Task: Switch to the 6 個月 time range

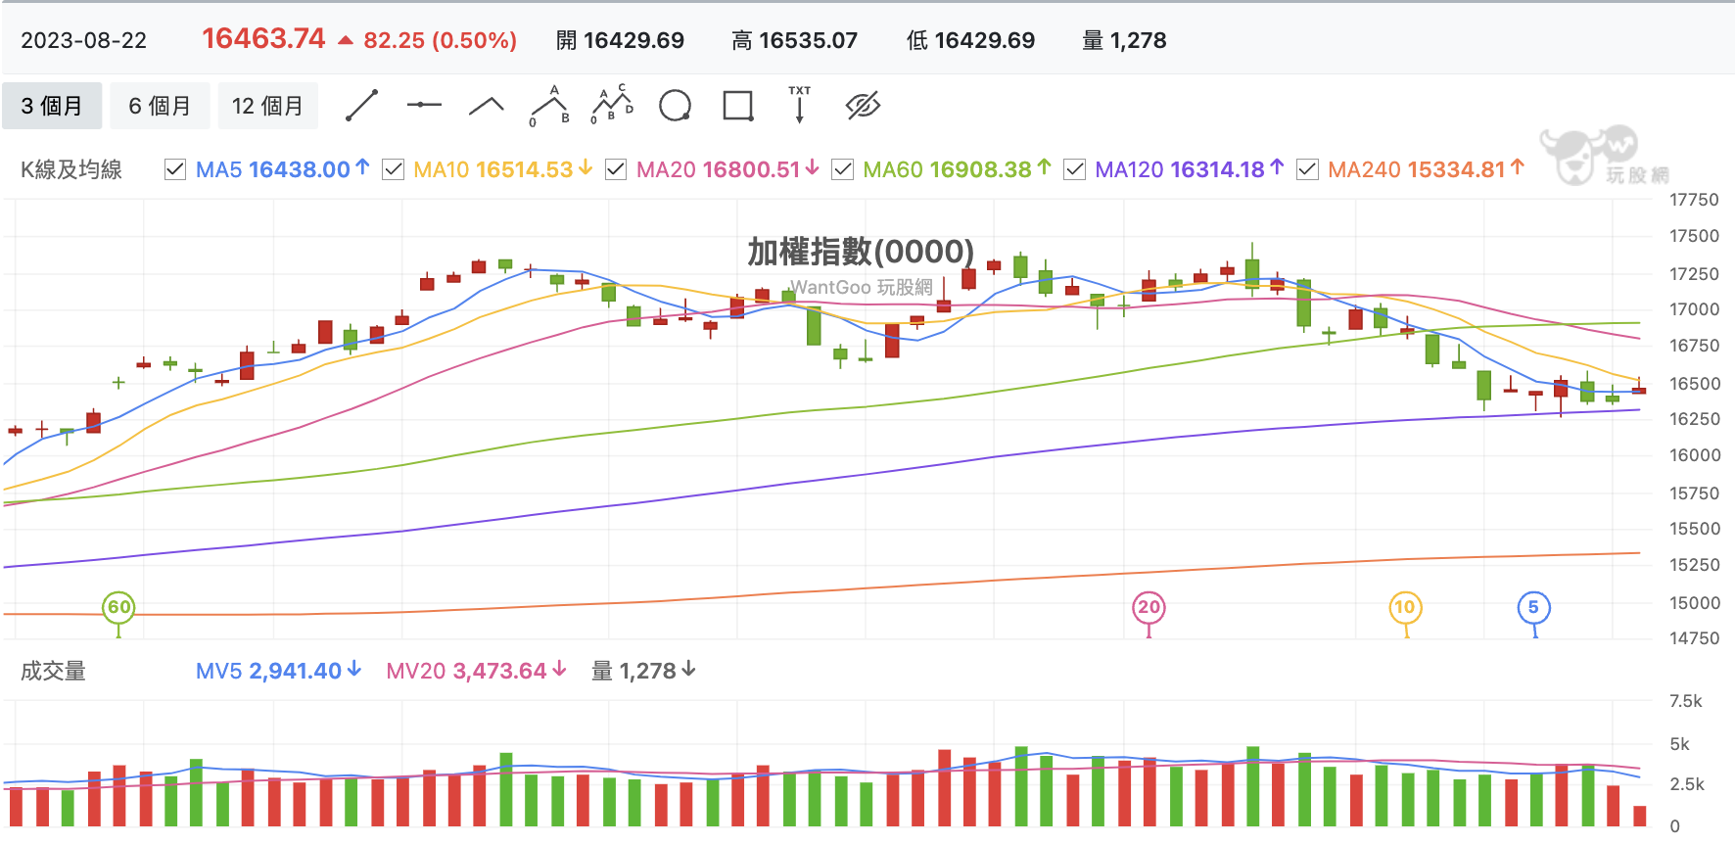Action: (x=160, y=106)
